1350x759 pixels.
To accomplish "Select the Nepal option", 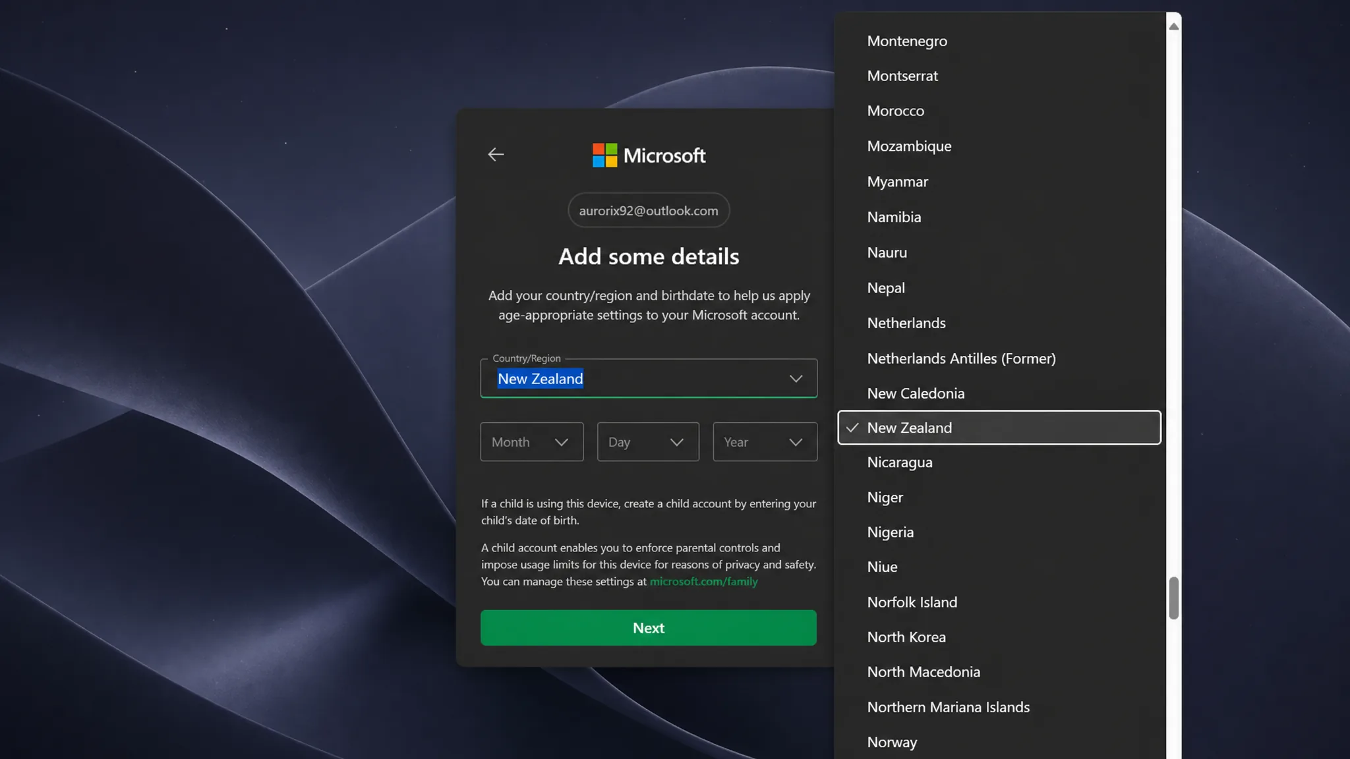I will 999,288.
